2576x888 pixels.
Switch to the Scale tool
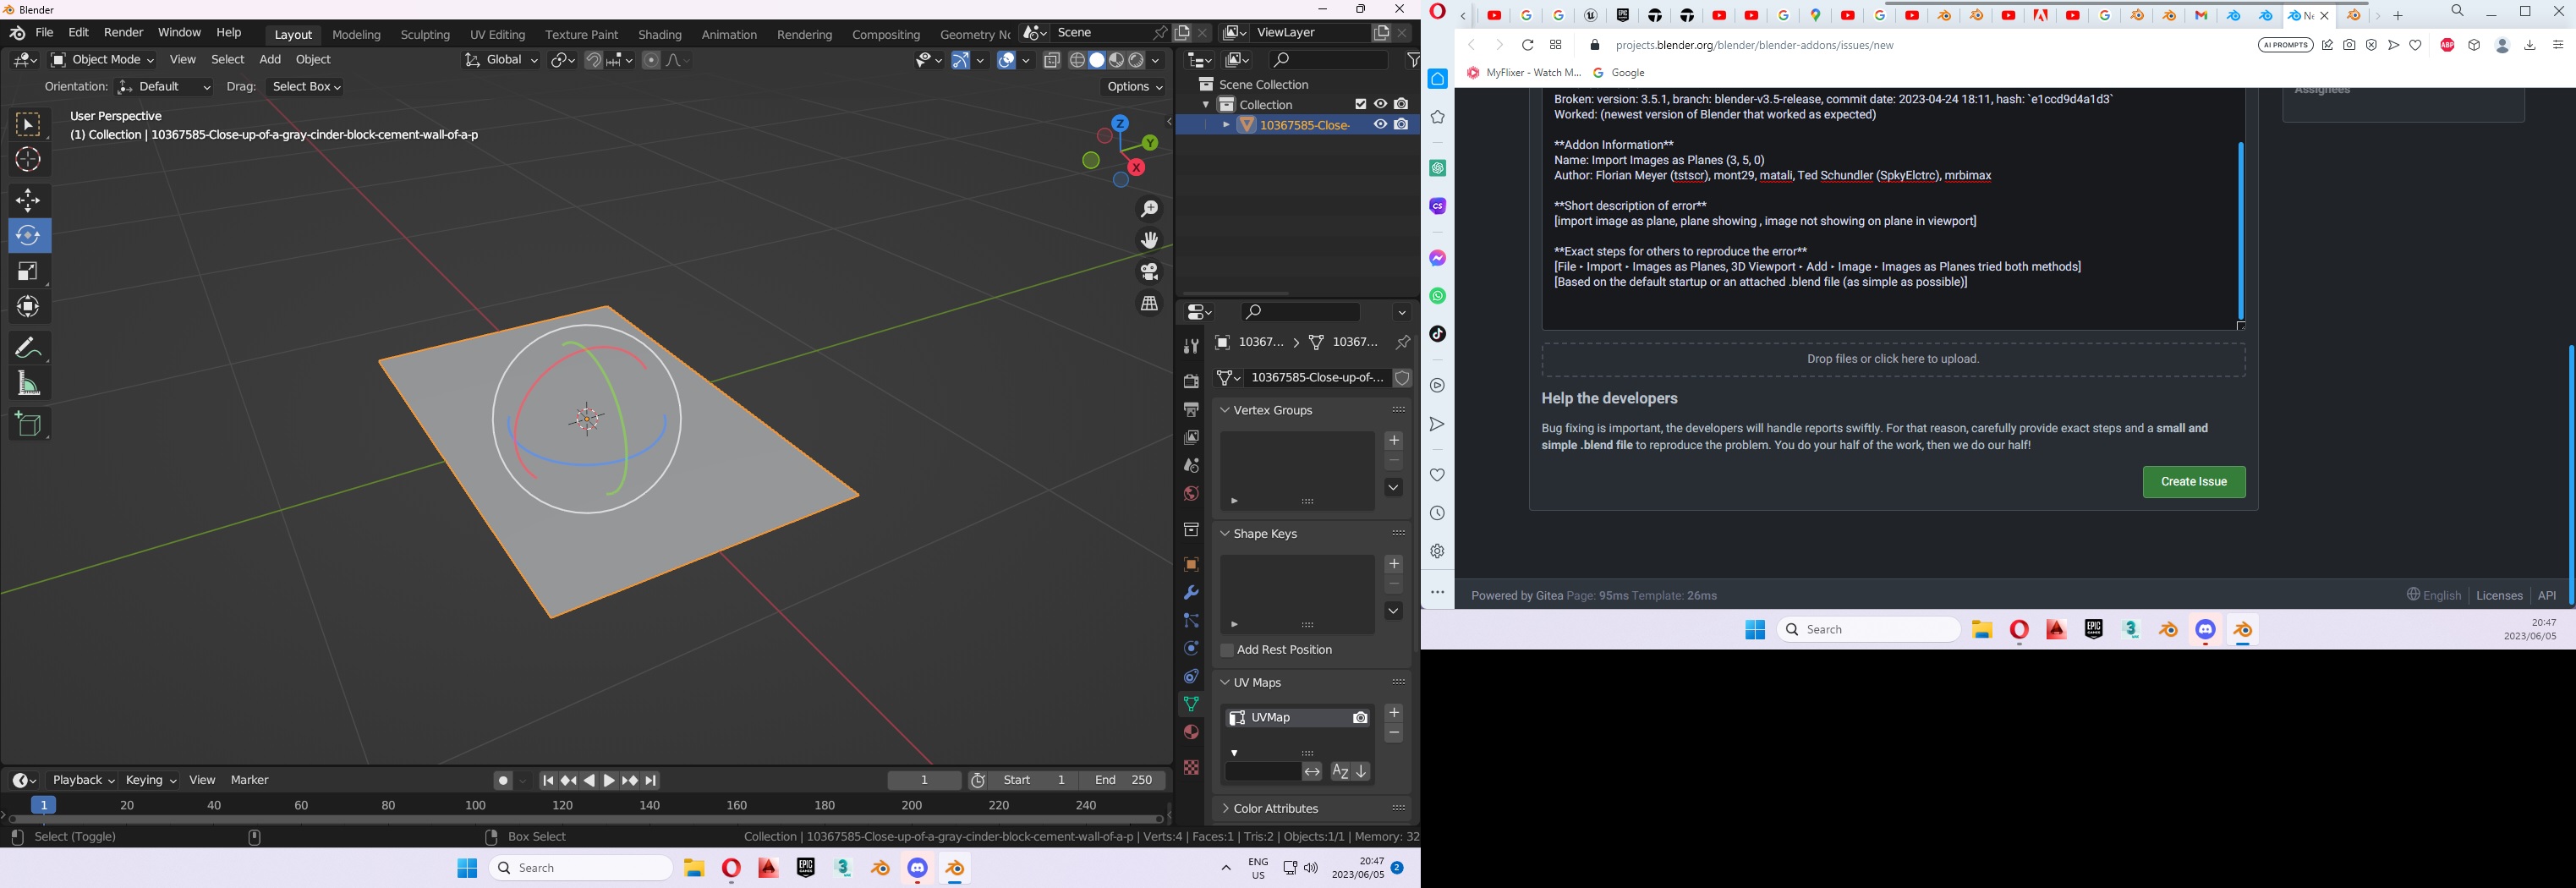coord(29,271)
